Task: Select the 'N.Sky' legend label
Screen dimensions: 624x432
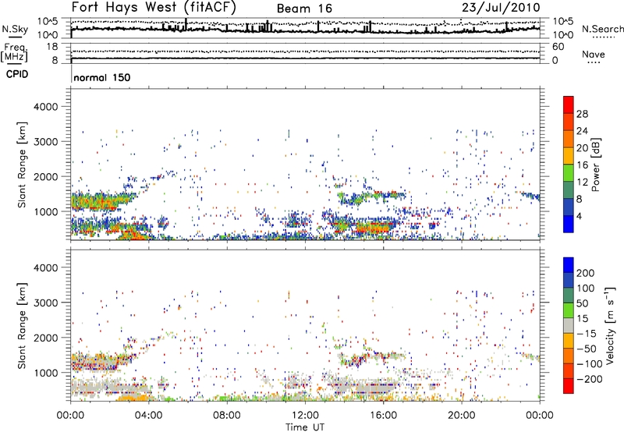Action: pyautogui.click(x=15, y=30)
